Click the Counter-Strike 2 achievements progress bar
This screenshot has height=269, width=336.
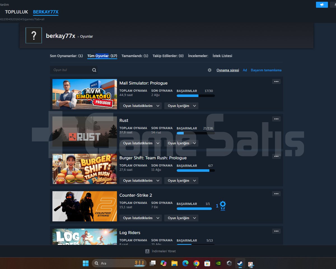pos(194,208)
